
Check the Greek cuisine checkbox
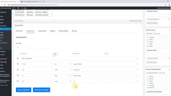(148, 44)
